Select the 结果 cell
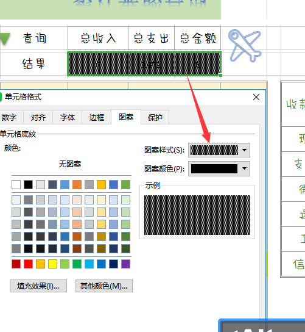 pyautogui.click(x=34, y=63)
